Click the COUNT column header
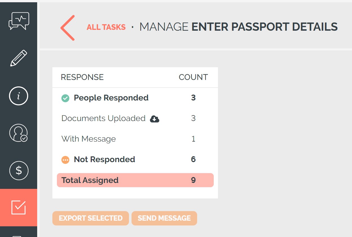Viewport: 352px width, 237px height. [x=193, y=77]
